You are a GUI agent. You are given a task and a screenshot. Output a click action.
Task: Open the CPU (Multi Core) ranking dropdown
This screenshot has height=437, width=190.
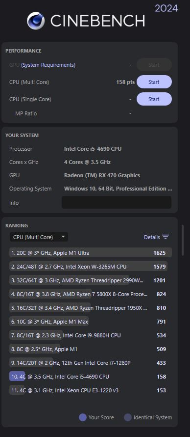(x=39, y=237)
